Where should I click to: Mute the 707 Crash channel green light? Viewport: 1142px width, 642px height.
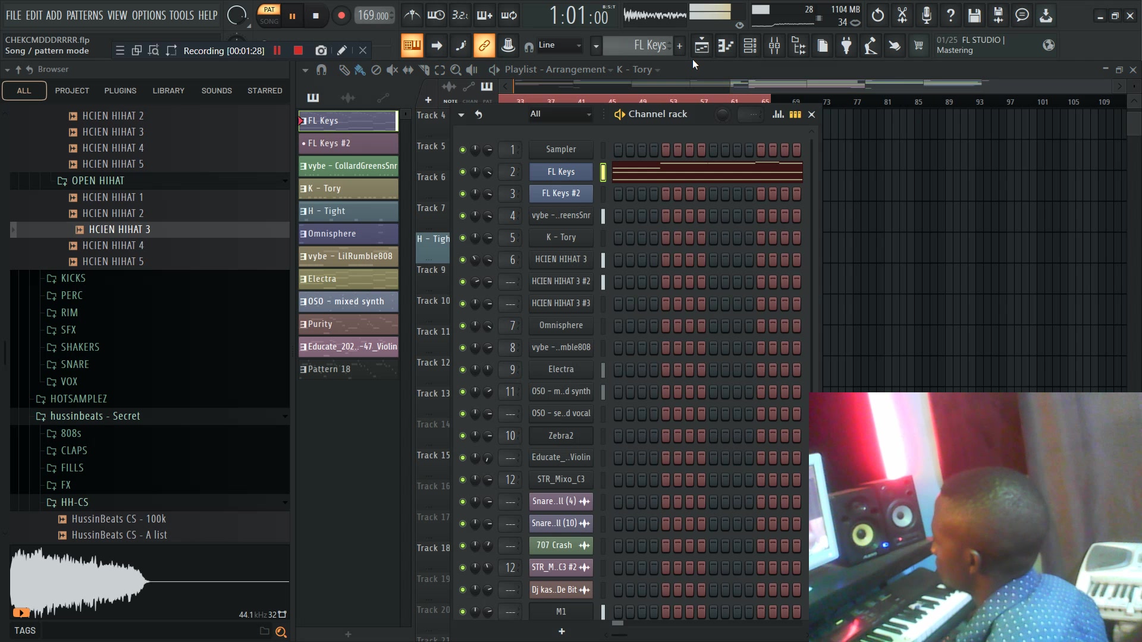point(463,546)
